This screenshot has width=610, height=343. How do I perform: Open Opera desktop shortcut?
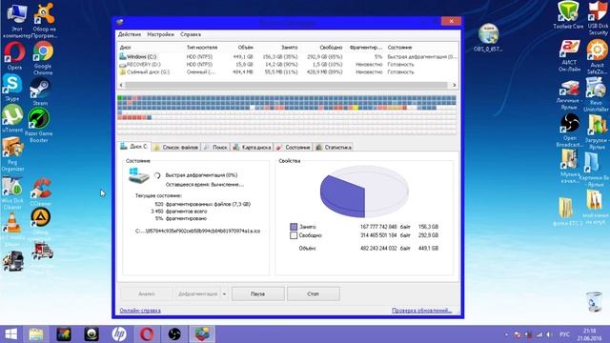(x=14, y=56)
